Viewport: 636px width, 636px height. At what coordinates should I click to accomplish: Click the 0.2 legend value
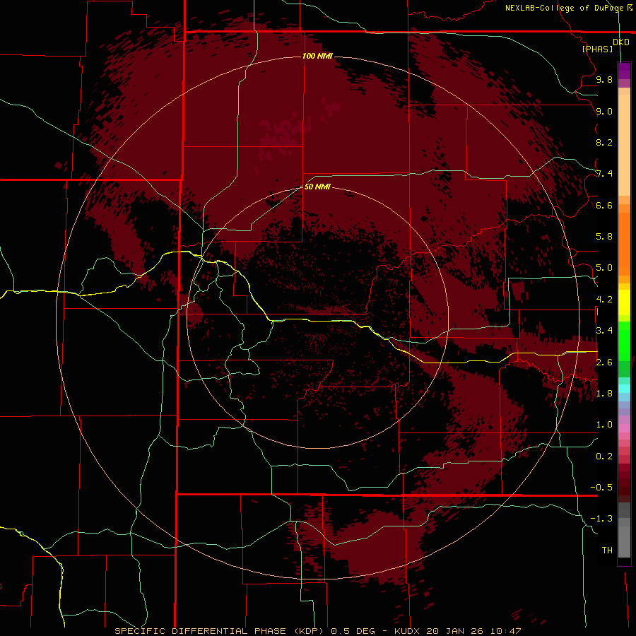604,457
